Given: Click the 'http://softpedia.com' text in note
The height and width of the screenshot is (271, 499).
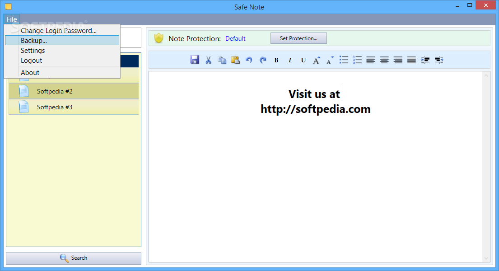Looking at the screenshot, I should [x=316, y=109].
